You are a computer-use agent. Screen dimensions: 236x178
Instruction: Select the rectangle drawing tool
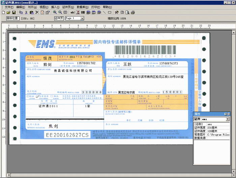110,13
